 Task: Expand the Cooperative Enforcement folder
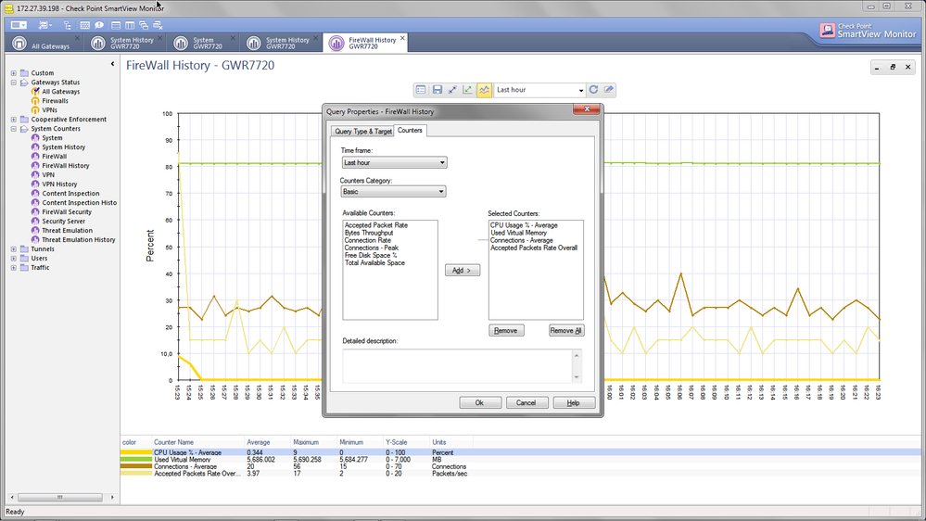coord(14,120)
